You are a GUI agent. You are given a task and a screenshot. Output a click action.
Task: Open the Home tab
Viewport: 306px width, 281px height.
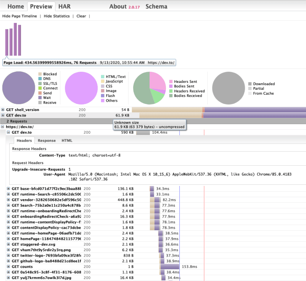(x=16, y=6)
